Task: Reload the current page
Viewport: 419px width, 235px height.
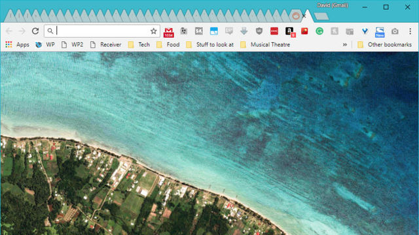Action: coord(35,31)
